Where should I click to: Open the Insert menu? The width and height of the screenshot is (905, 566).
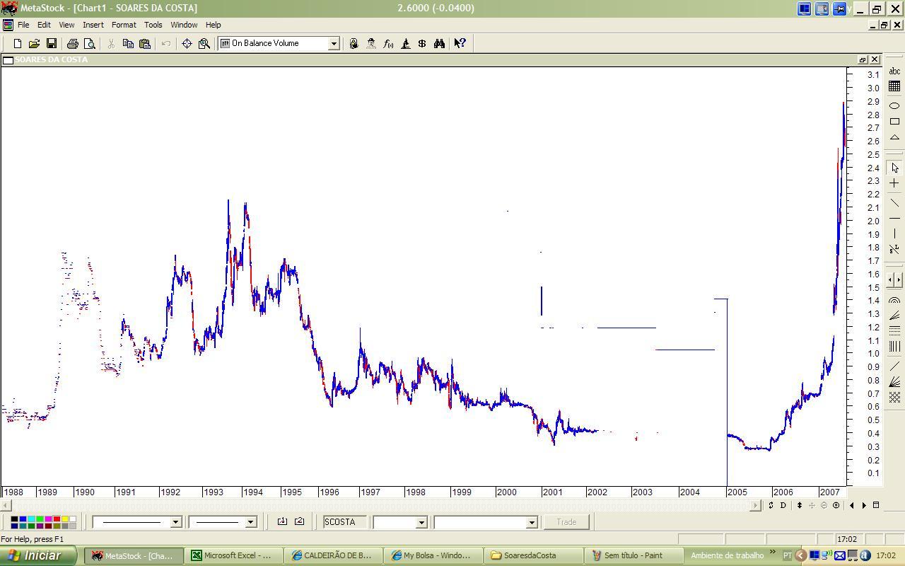point(93,25)
